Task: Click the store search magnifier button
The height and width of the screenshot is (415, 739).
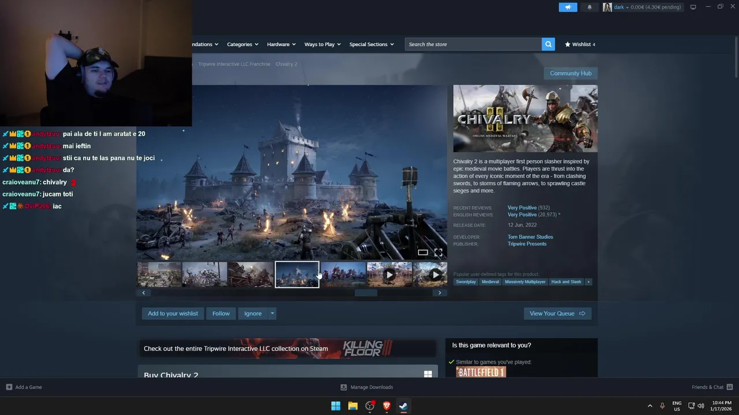Action: pos(548,44)
